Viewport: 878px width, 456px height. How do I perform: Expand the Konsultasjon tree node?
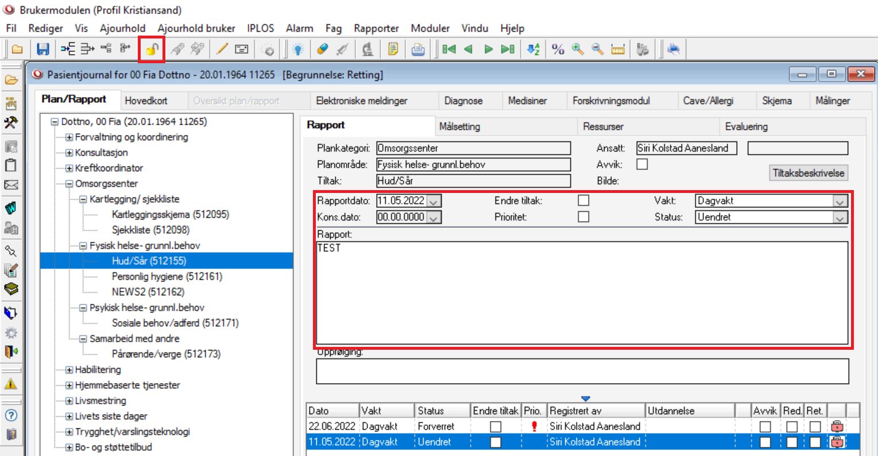click(x=69, y=153)
